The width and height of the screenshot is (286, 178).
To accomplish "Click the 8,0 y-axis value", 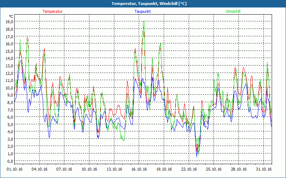I will (10, 102).
